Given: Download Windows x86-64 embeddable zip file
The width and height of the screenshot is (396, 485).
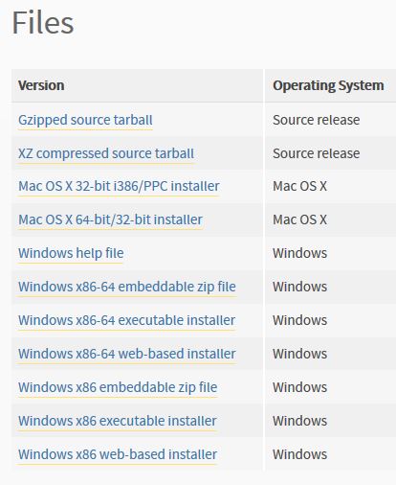Looking at the screenshot, I should (127, 287).
